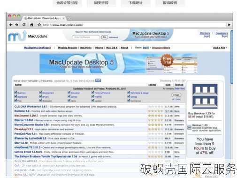Viewport: 237px width, 178px height.
Task: Reload the page with the refresh icon
Action: click(x=24, y=25)
